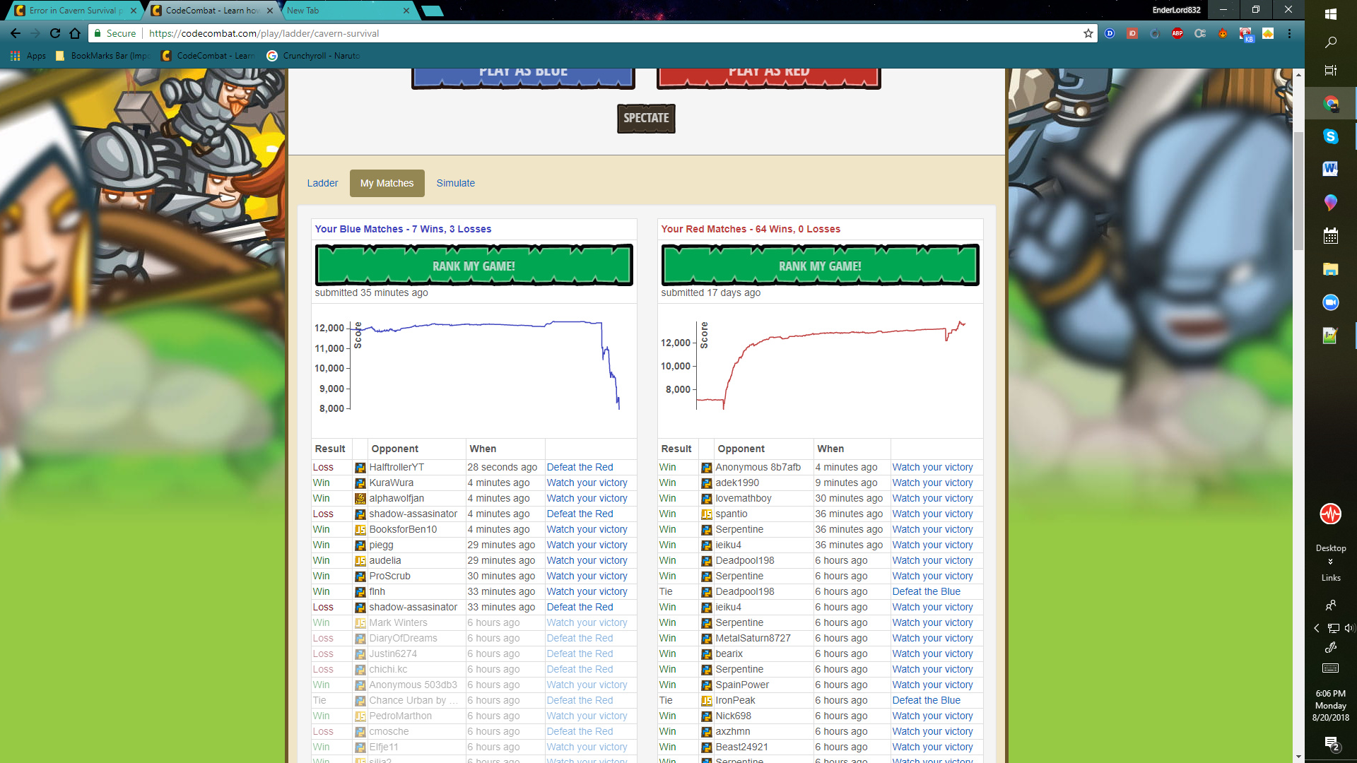Show hidden system tray icons

tap(1317, 628)
